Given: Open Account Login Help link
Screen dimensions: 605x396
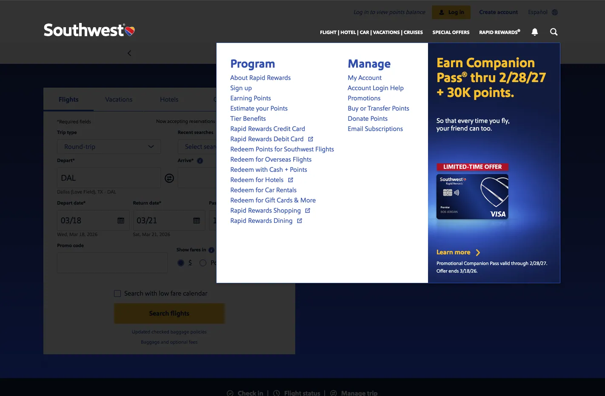Looking at the screenshot, I should click(x=376, y=88).
